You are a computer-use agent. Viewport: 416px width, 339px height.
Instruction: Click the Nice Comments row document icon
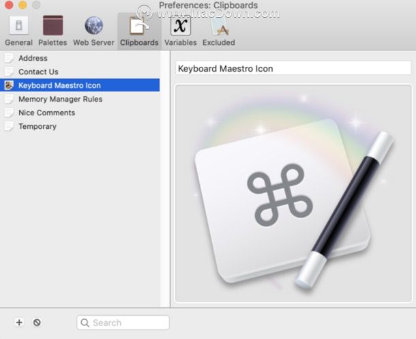[x=9, y=113]
